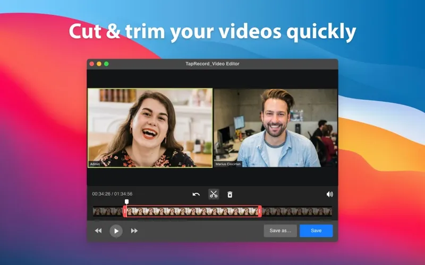Fast-forward the video with the forward button
This screenshot has width=425, height=265.
pyautogui.click(x=134, y=231)
